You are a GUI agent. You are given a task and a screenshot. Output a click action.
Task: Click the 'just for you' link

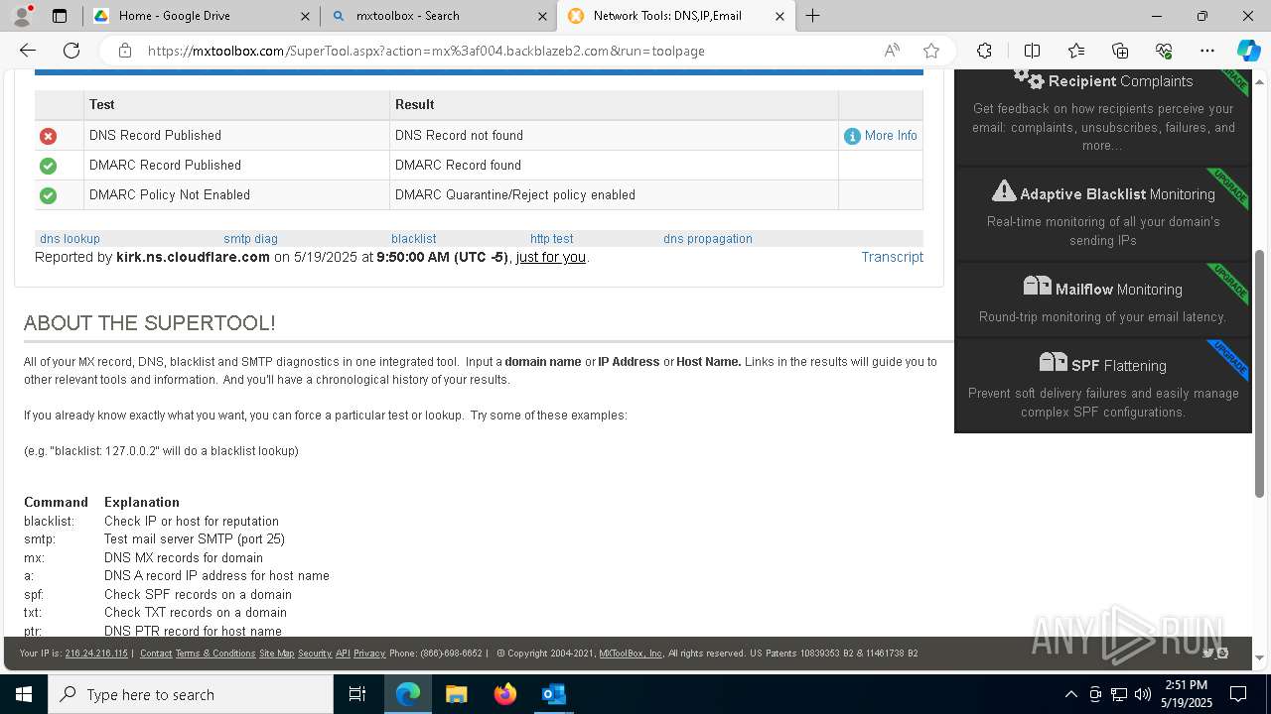point(551,257)
